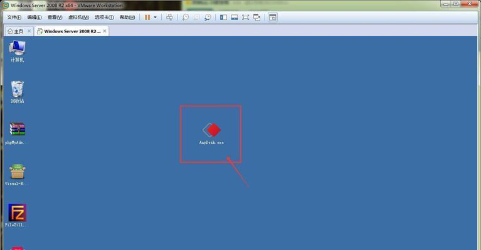Open the 虚拟机(M) menu
481x250 pixels.
[78, 17]
